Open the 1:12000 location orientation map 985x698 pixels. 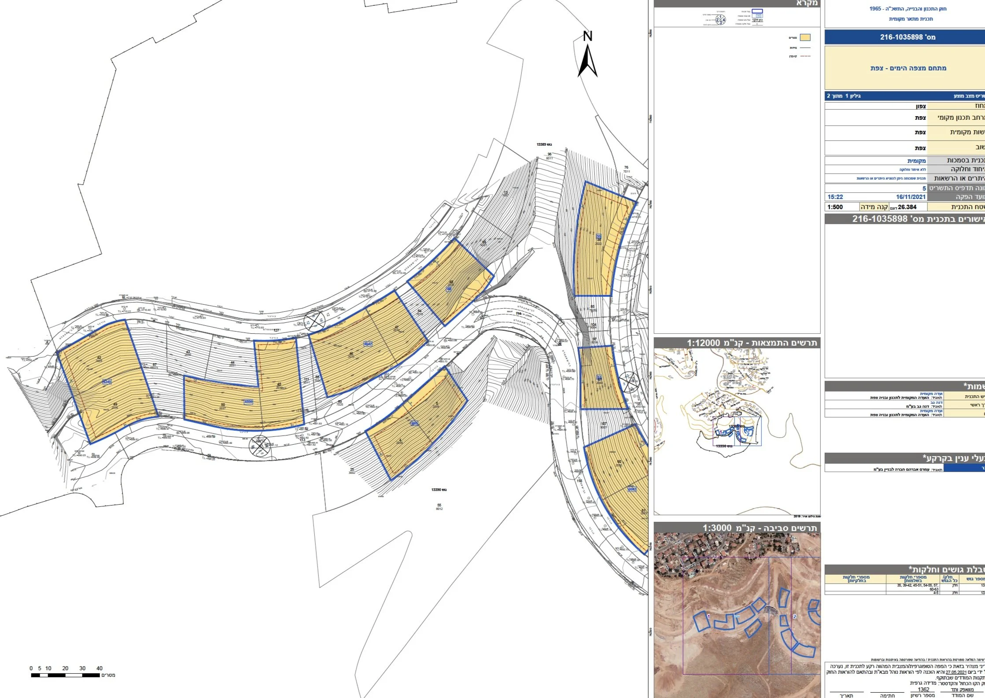tap(737, 432)
